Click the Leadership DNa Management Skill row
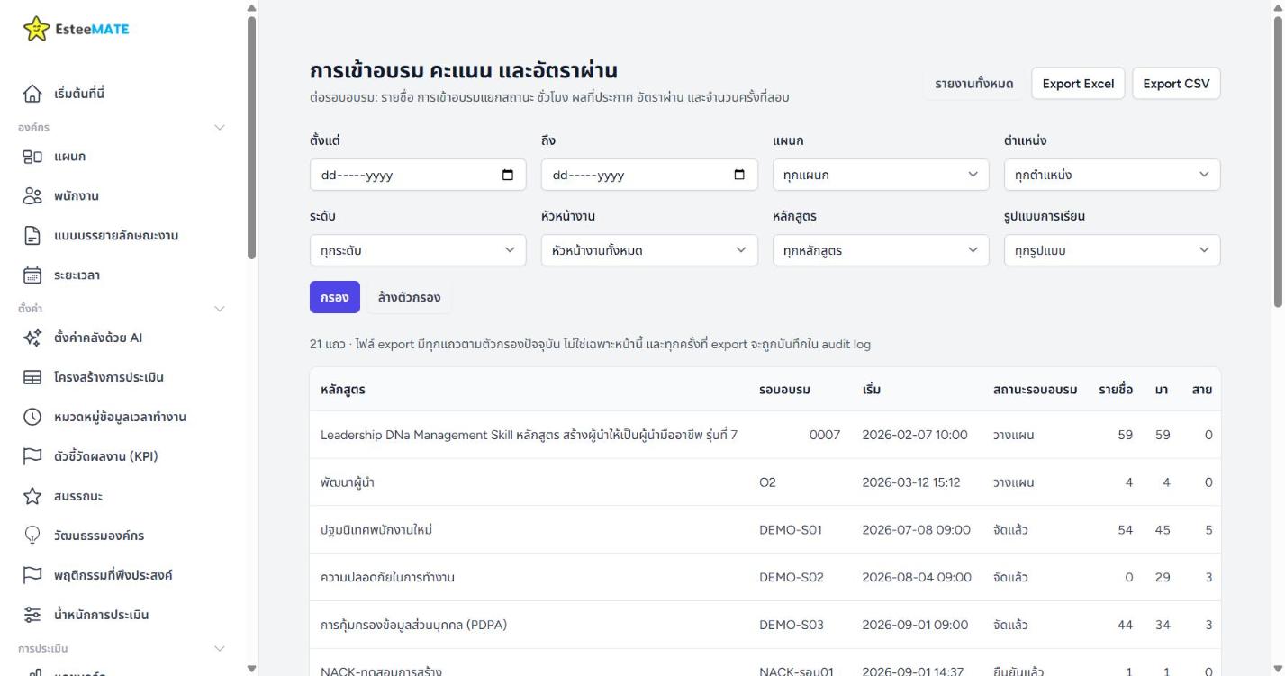1285x676 pixels. [x=765, y=435]
